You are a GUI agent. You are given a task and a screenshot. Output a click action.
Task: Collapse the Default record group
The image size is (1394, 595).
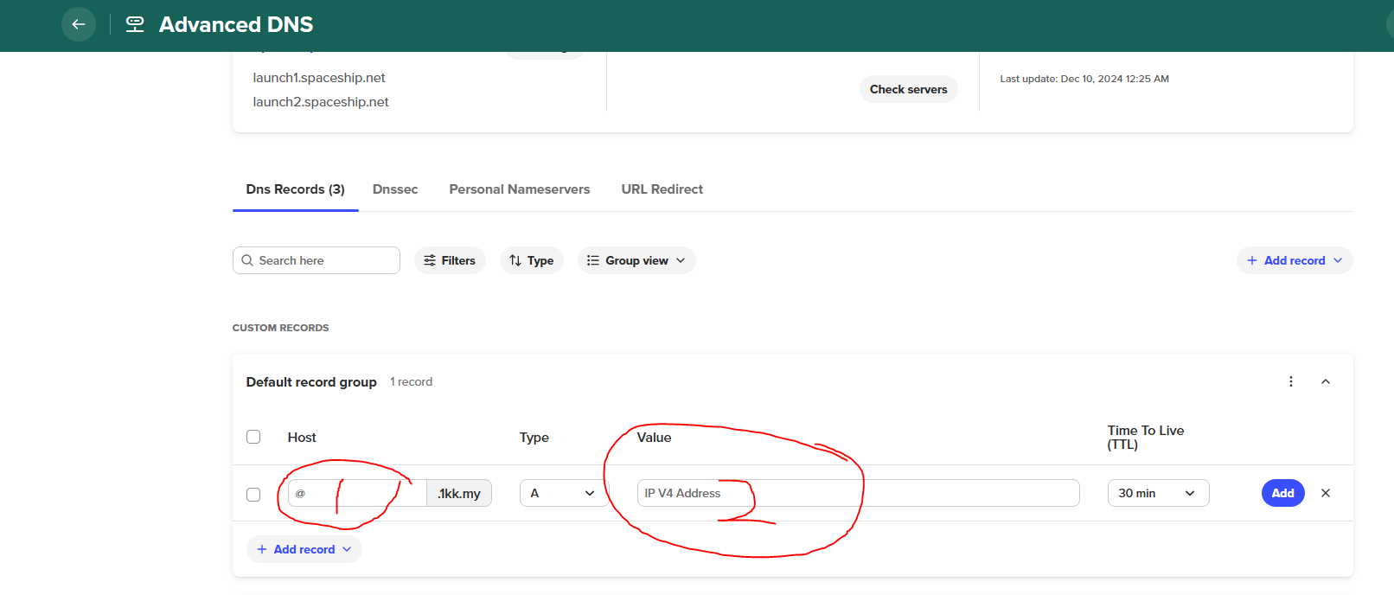point(1325,381)
